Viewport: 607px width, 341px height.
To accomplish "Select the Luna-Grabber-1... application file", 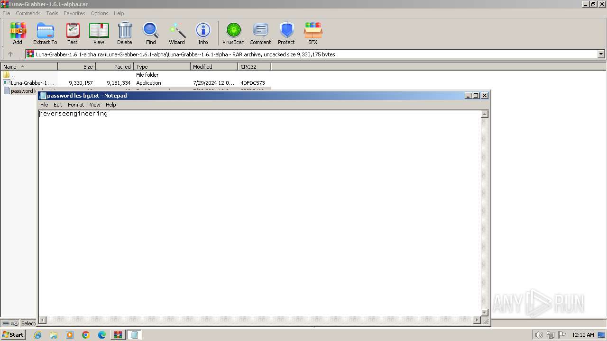I will pos(136,83).
